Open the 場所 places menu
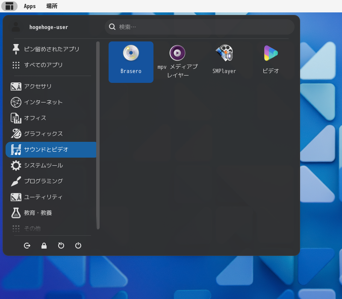Screen dimensions: 342x299 [52, 6]
